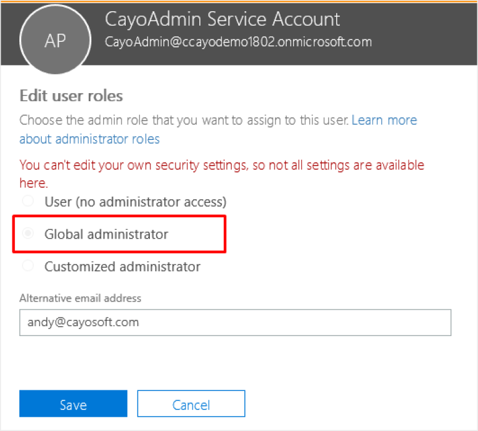The height and width of the screenshot is (431, 478).
Task: Click the AP avatar circle
Action: 55,39
